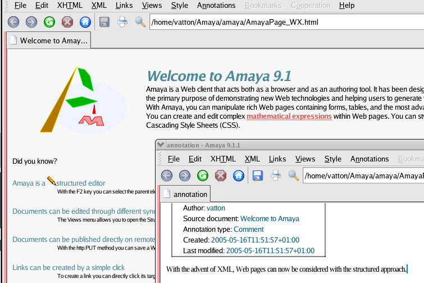Open XML menu in main window

(x=99, y=6)
